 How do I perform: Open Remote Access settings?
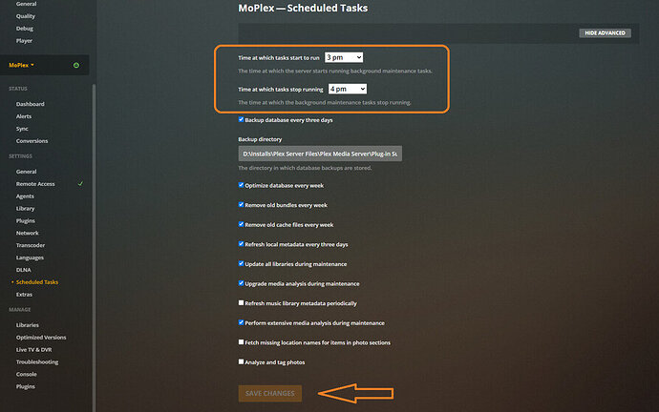click(x=35, y=184)
